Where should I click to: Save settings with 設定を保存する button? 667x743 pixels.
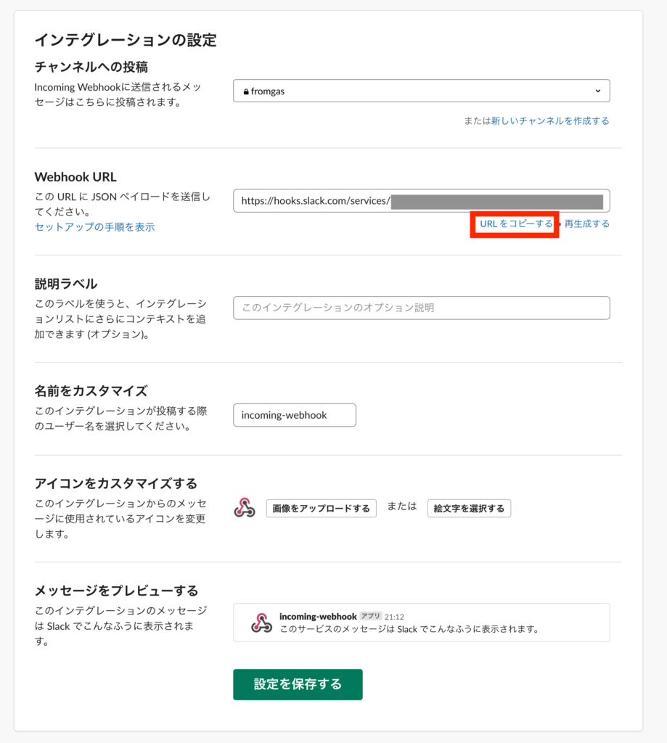[x=298, y=684]
